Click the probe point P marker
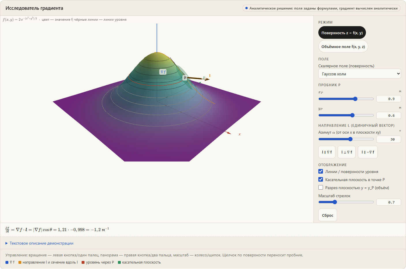Screen dimensions: 406x269 [x=185, y=78]
